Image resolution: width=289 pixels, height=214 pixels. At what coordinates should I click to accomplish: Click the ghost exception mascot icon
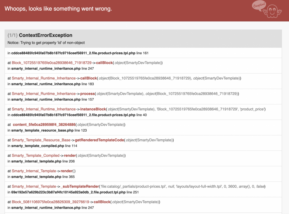[x=272, y=11]
